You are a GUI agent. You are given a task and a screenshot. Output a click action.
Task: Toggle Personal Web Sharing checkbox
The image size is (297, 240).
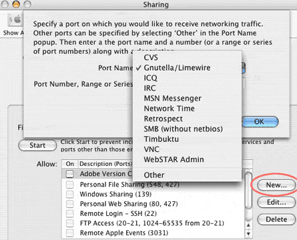pyautogui.click(x=70, y=204)
